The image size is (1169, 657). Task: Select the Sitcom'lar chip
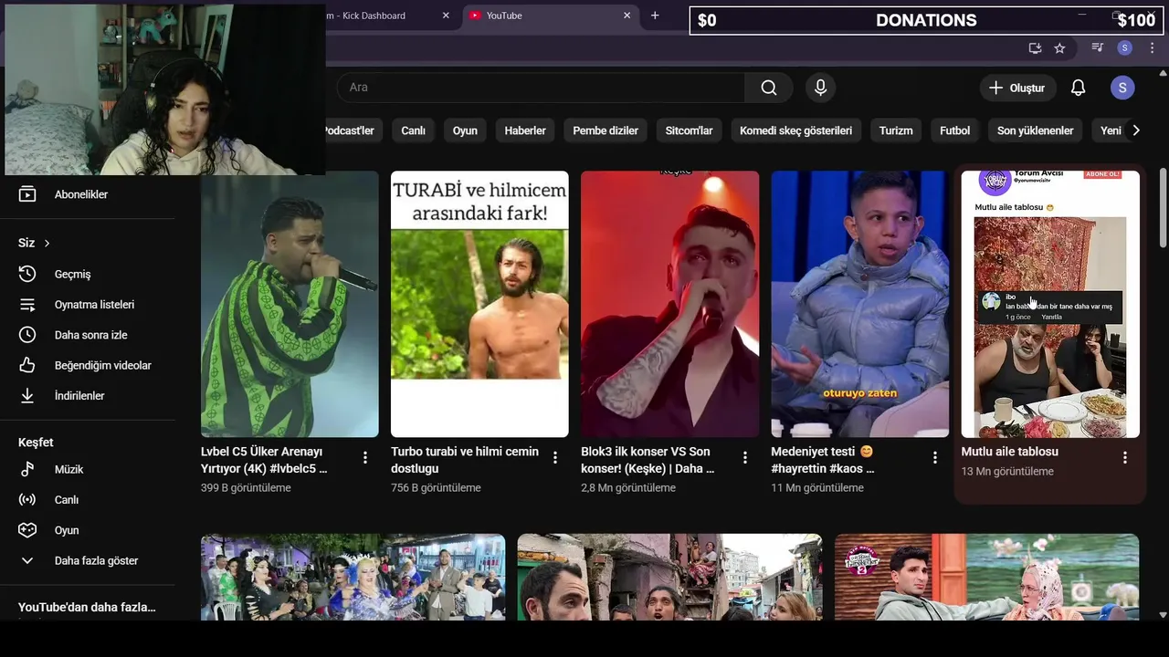[689, 130]
